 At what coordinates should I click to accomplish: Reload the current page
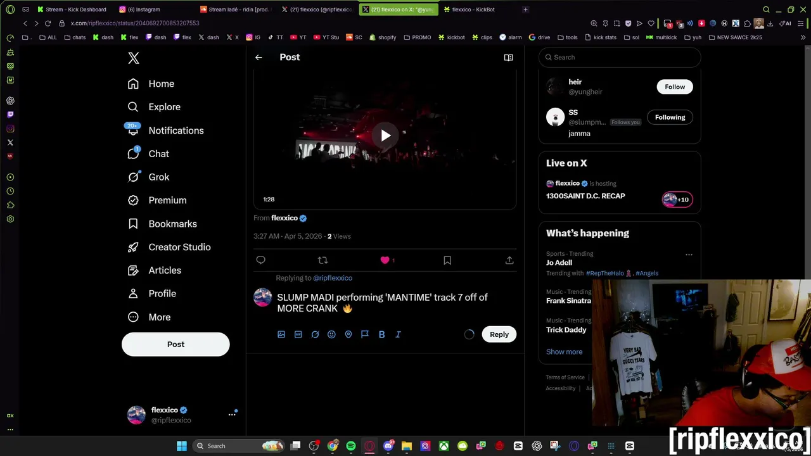tap(48, 23)
